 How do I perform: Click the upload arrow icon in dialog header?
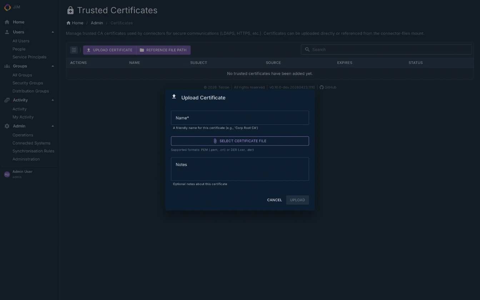pos(174,96)
